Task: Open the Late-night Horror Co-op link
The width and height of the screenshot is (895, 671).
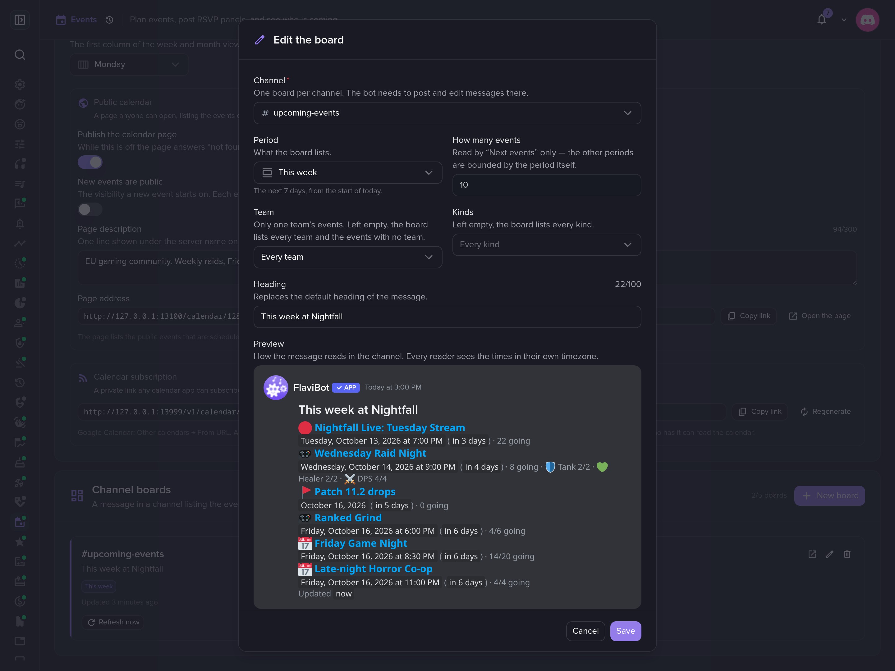Action: point(373,569)
